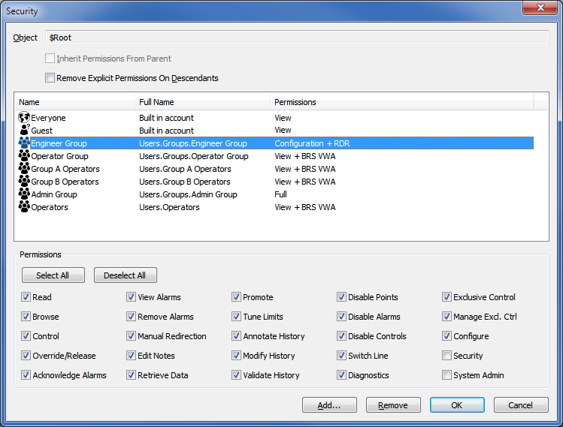Enable the Security permission checkbox
563x427 pixels.
447,356
